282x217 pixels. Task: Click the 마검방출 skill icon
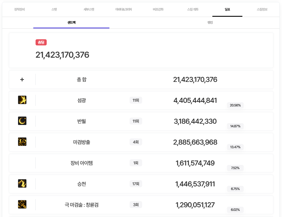pos(22,142)
